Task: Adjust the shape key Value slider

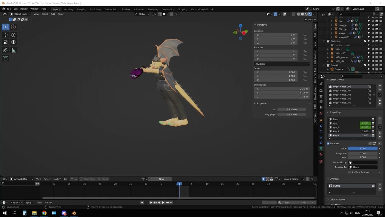Action: click(x=363, y=149)
